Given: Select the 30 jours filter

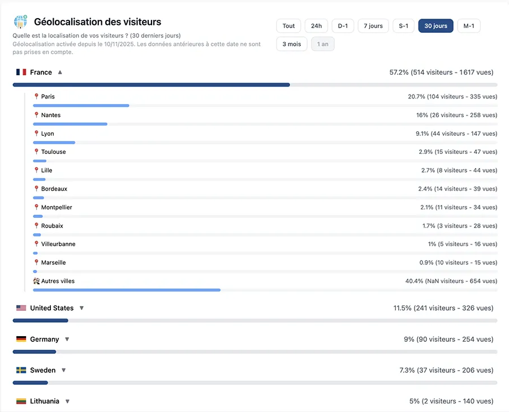Looking at the screenshot, I should (435, 26).
